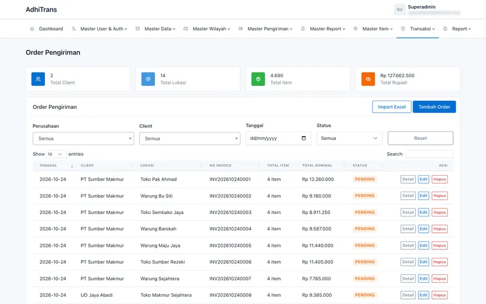Screen dimensions: 486x304
Task: Click the Master Item box icon
Action: point(355,29)
